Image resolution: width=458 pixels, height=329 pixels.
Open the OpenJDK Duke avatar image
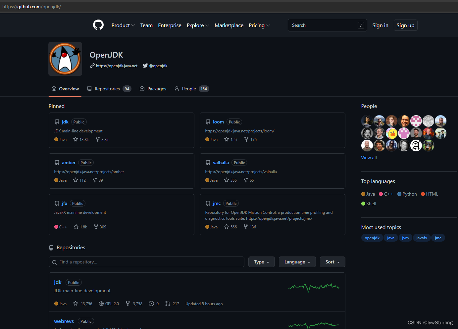pyautogui.click(x=65, y=59)
